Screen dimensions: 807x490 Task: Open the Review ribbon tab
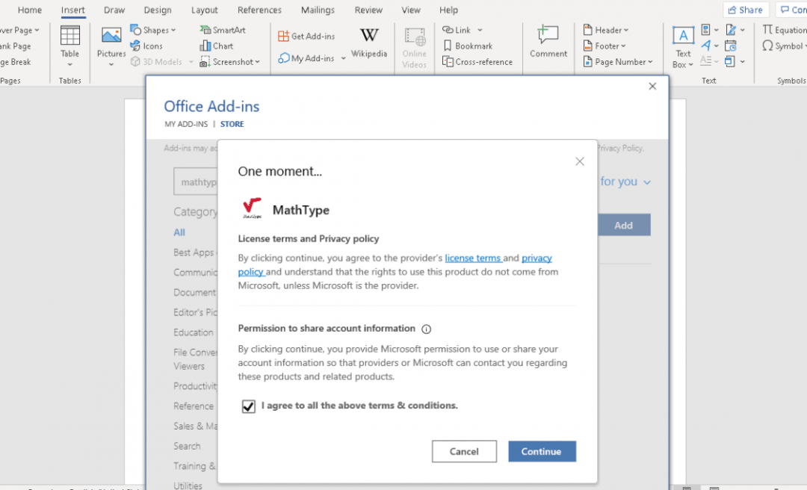coord(368,10)
